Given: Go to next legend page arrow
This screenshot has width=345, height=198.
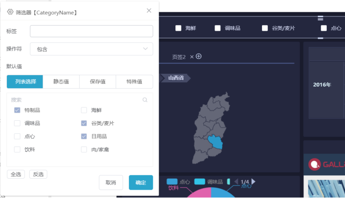Looking at the screenshot, I should click(254, 182).
